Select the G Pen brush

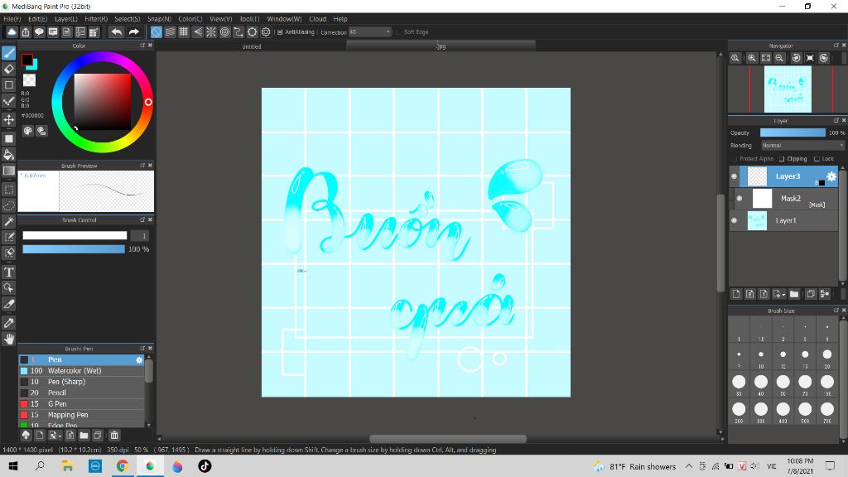(x=82, y=404)
